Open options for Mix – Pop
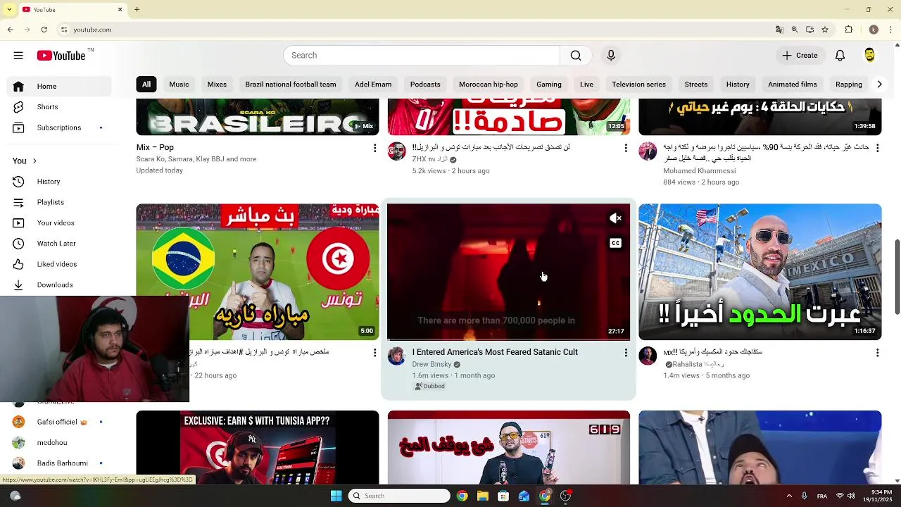The height and width of the screenshot is (507, 901). (x=374, y=148)
